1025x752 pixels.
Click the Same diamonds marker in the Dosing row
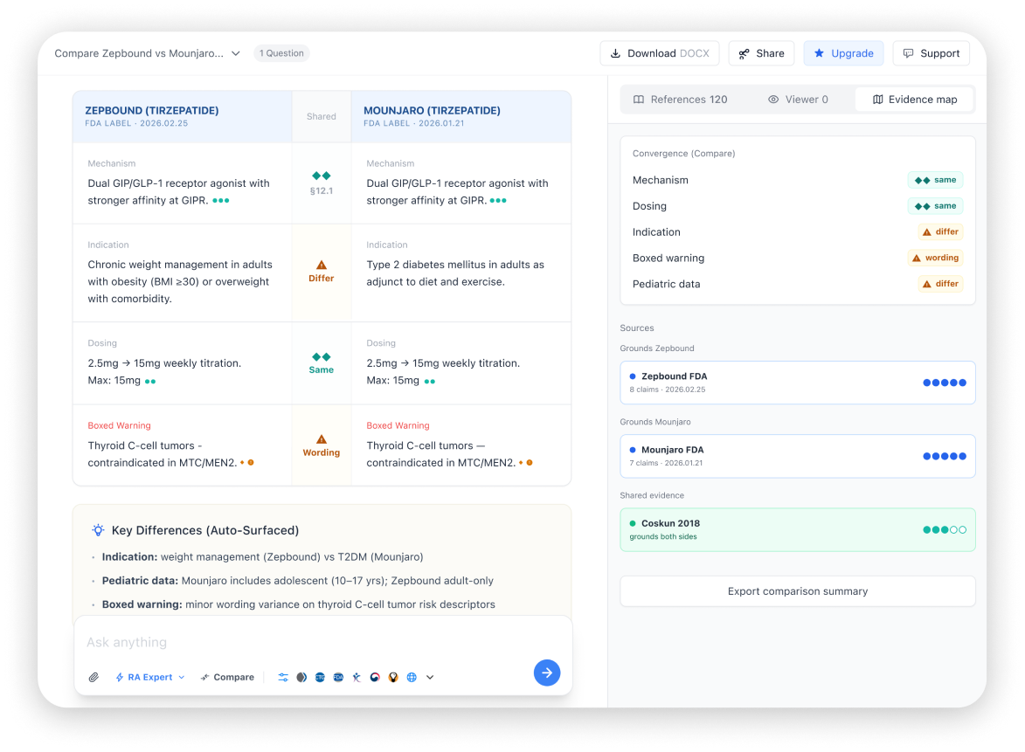click(321, 356)
